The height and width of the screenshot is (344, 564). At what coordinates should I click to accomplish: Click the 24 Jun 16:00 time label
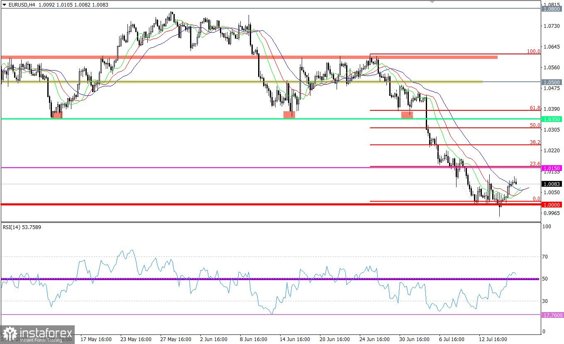click(x=375, y=339)
